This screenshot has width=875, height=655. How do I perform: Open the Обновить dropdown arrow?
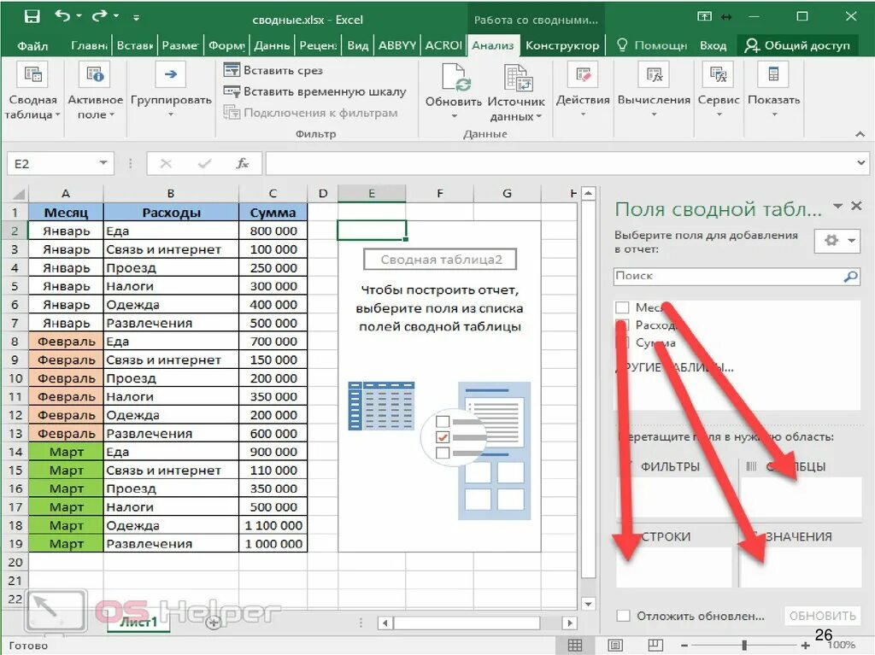(454, 116)
